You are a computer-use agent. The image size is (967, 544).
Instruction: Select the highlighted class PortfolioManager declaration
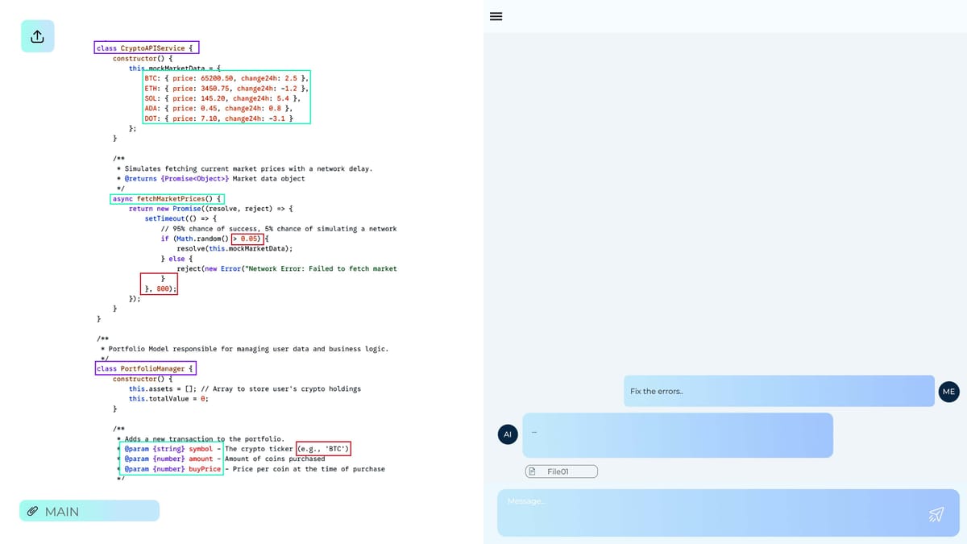coord(146,369)
